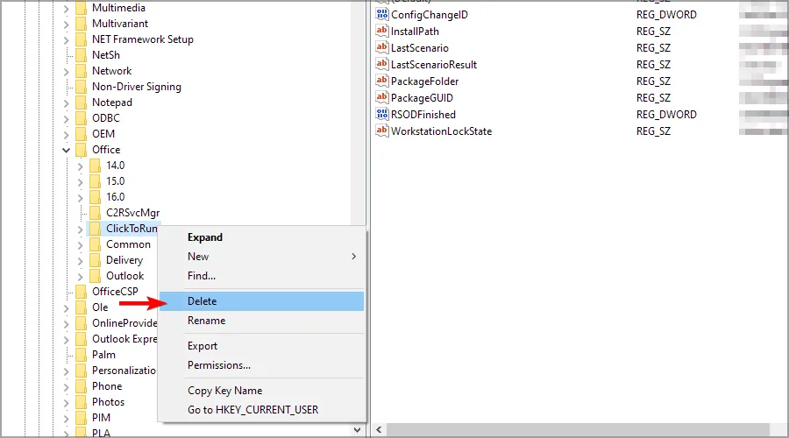The image size is (789, 438).
Task: Select Find... from the context menu
Action: [x=261, y=276]
